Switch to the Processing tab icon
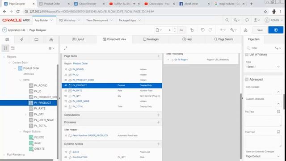The width and height of the screenshot is (286, 161). point(36,39)
